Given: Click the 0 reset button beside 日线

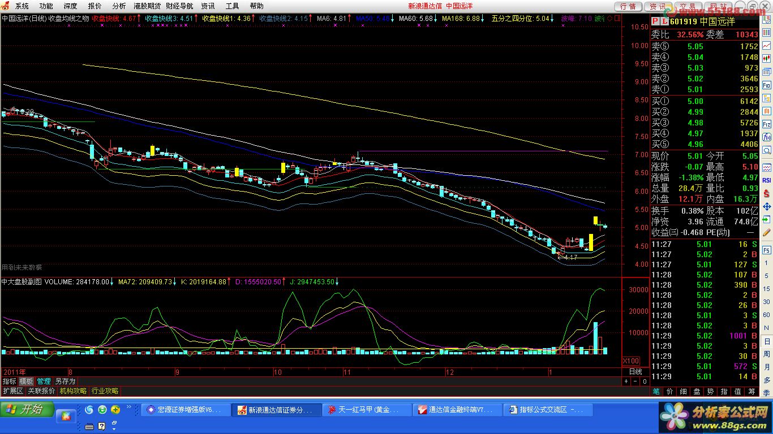Looking at the screenshot, I should pyautogui.click(x=644, y=381).
